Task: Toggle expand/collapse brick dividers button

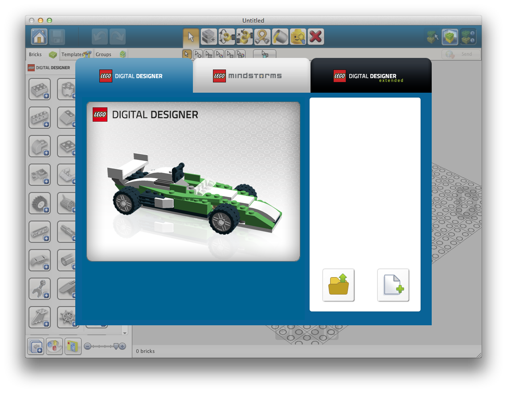Action: click(36, 346)
